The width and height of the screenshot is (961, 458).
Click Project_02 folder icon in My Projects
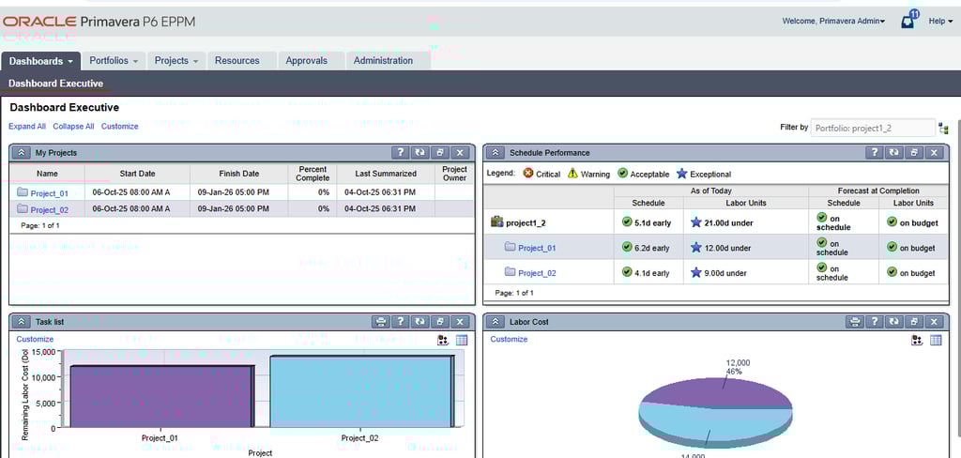23,209
